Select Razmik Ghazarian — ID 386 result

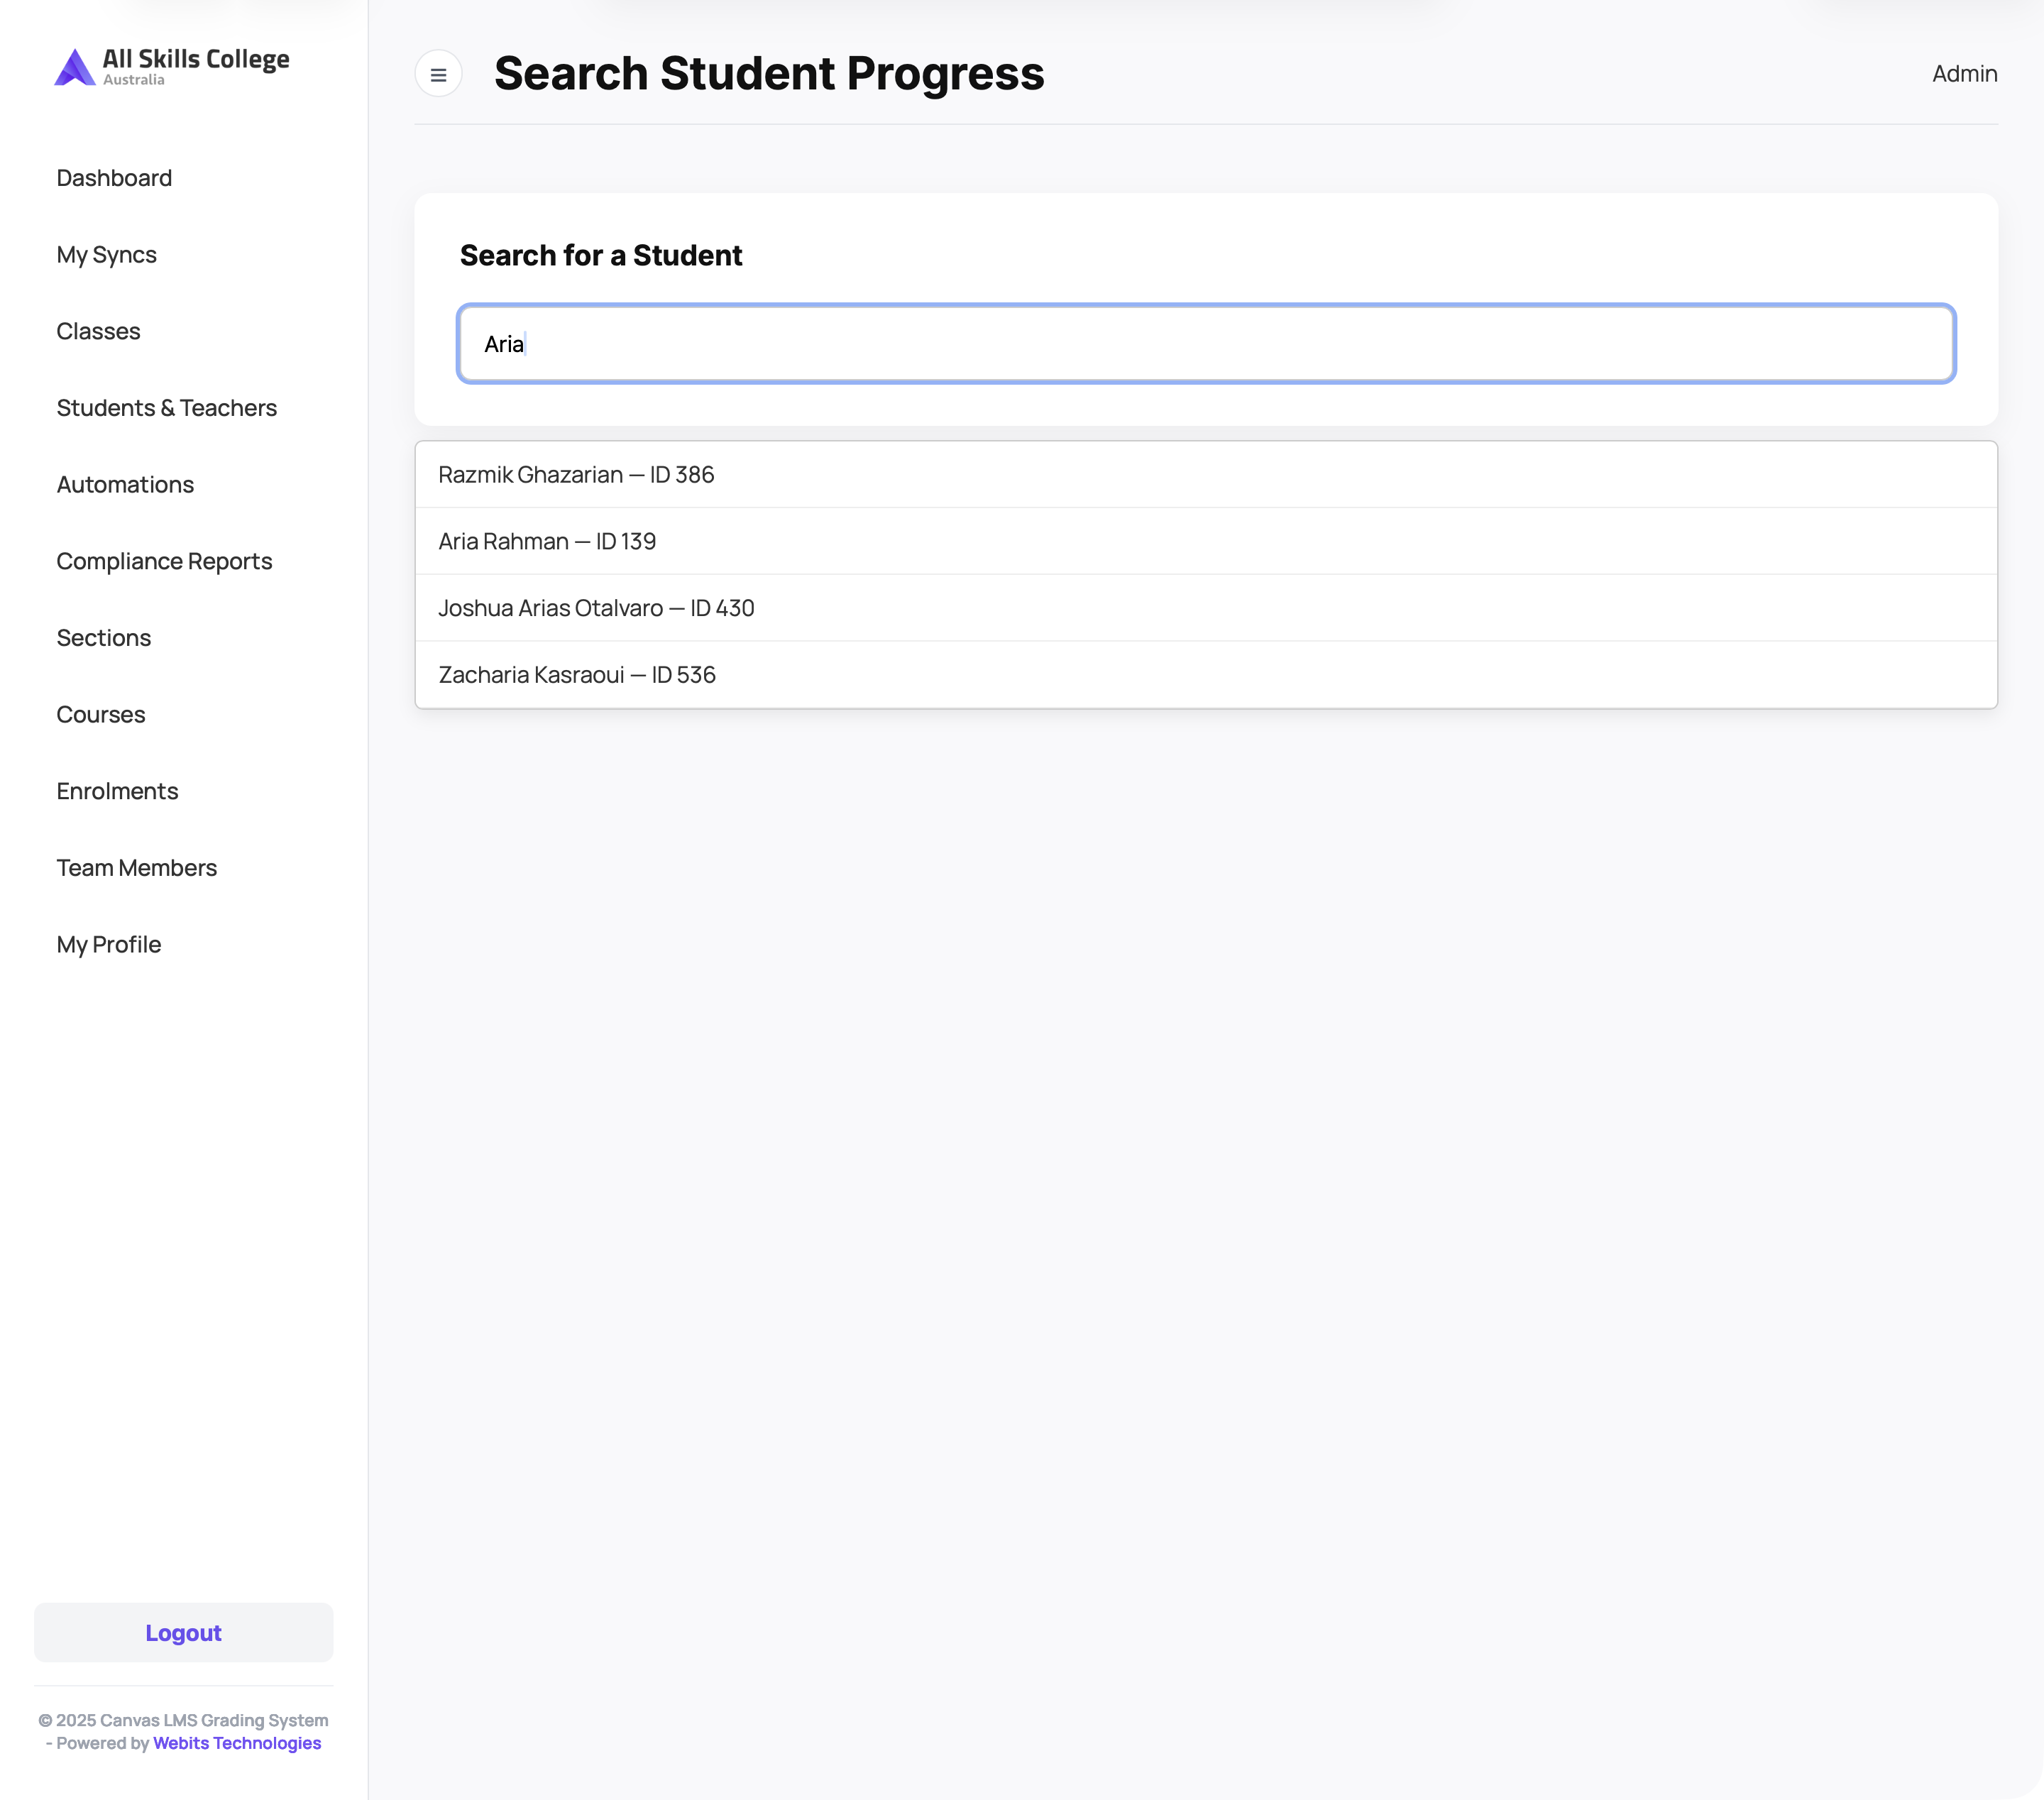click(x=1206, y=475)
